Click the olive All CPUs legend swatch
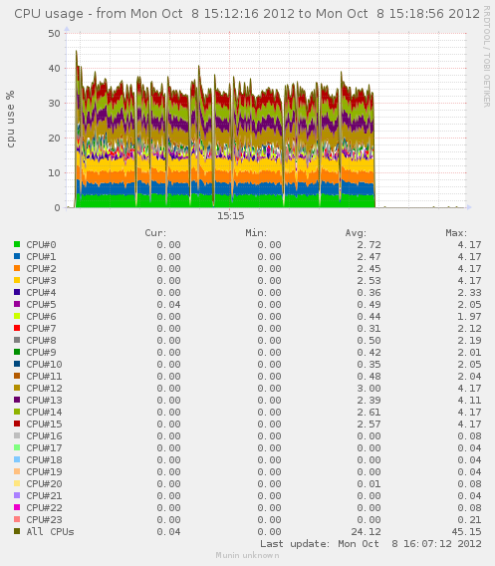The height and width of the screenshot is (566, 495). (x=17, y=531)
